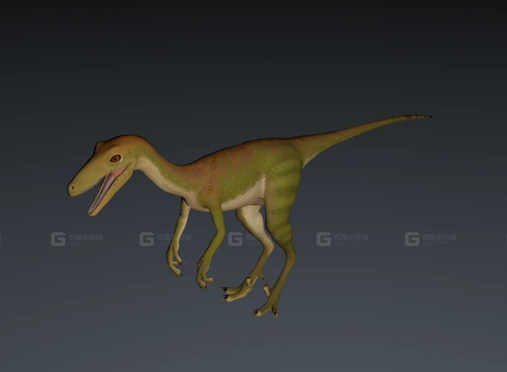Click the tip of the dinosaur's snout
Viewport: 507px width, 372px height.
point(72,189)
